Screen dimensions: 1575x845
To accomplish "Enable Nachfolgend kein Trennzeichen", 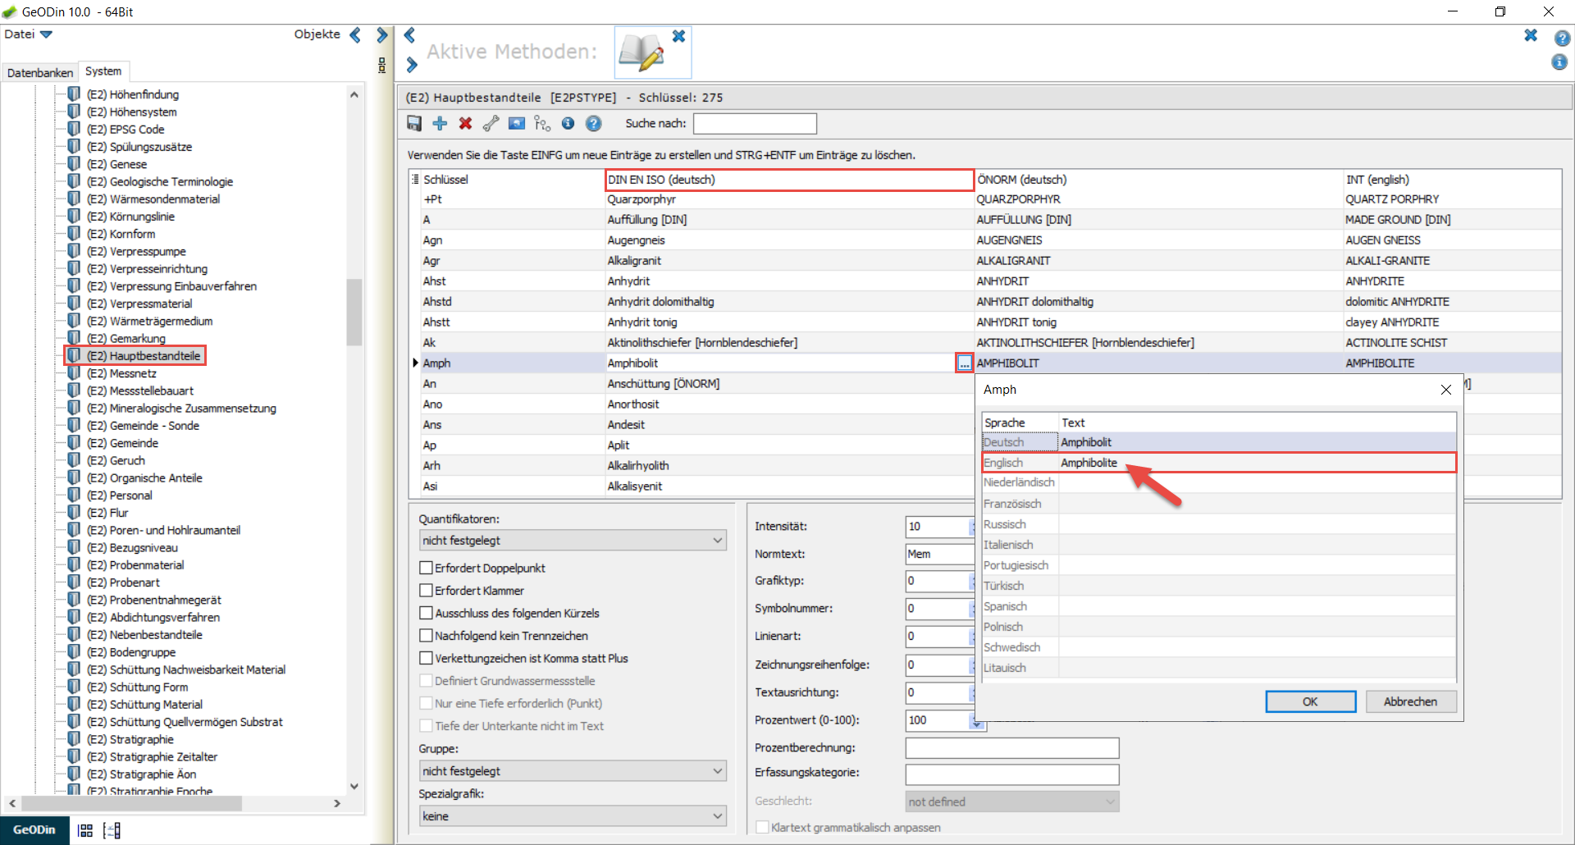I will (x=426, y=635).
